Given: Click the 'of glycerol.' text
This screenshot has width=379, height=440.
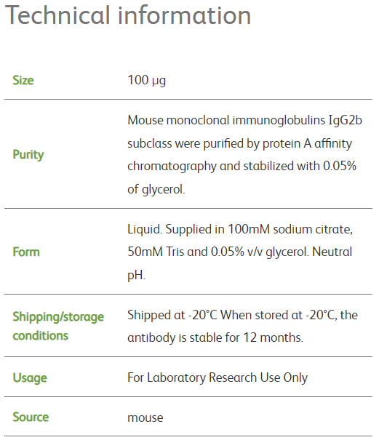Looking at the screenshot, I should 156,189.
